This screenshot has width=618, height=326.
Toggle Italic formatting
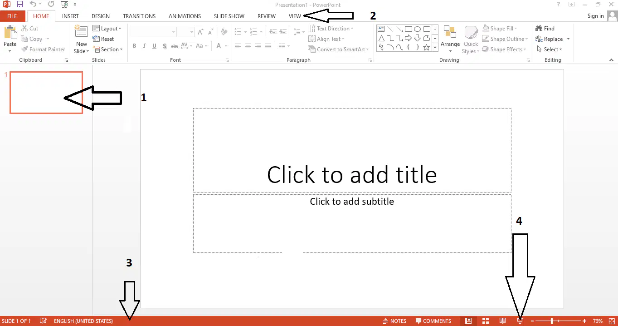pos(144,46)
